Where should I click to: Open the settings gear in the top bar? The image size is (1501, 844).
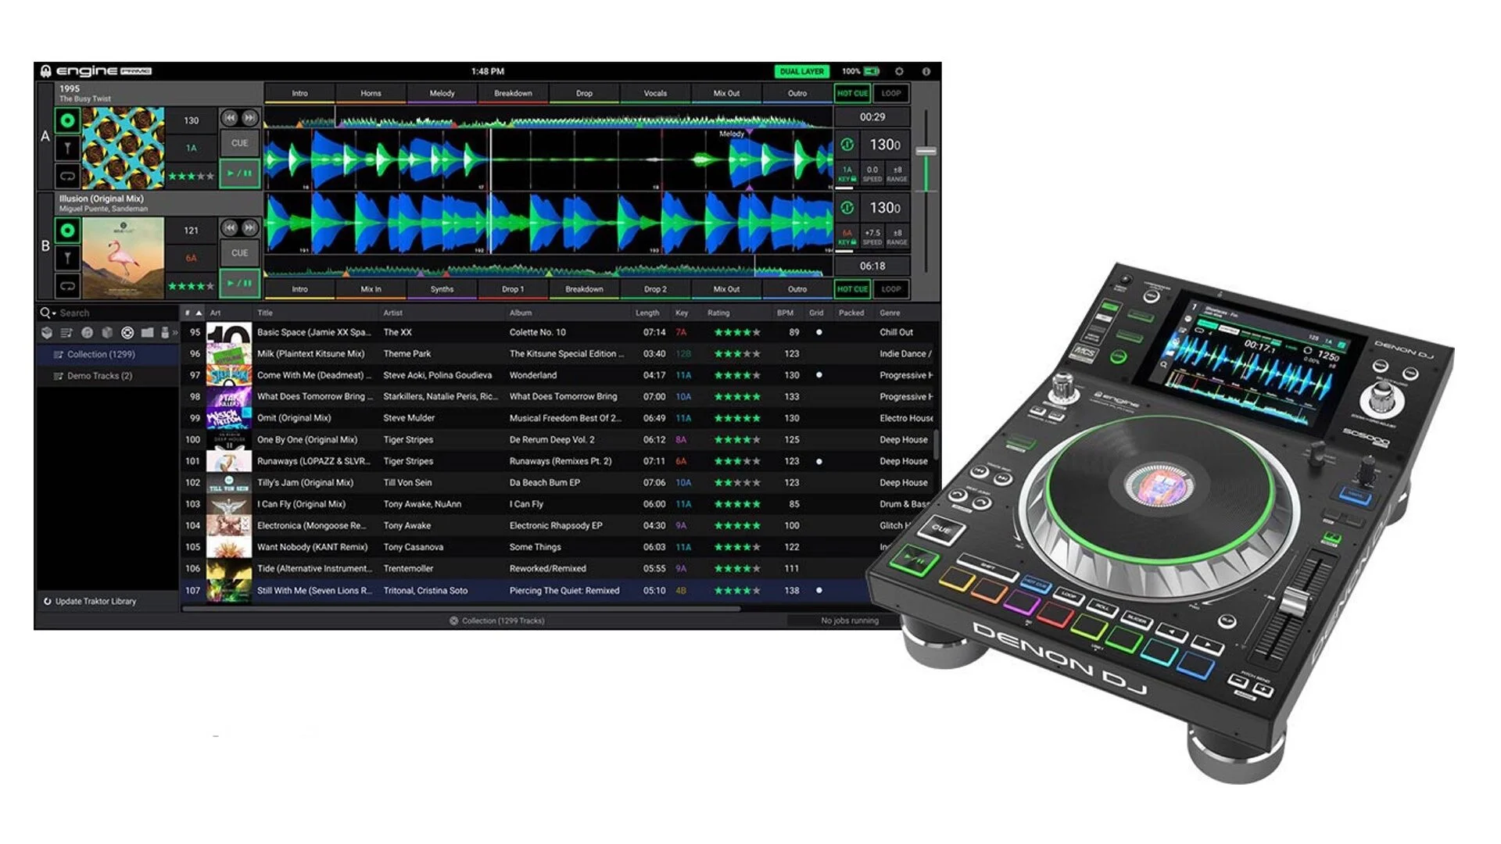[900, 71]
